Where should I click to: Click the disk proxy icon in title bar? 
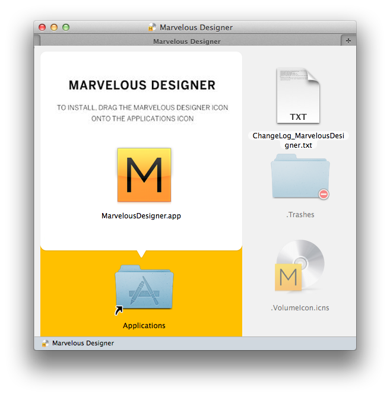(153, 27)
